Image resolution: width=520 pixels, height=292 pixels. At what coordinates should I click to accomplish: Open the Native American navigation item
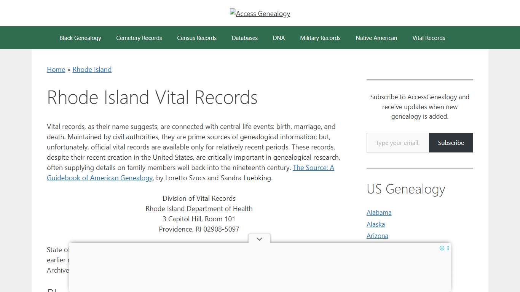[376, 38]
